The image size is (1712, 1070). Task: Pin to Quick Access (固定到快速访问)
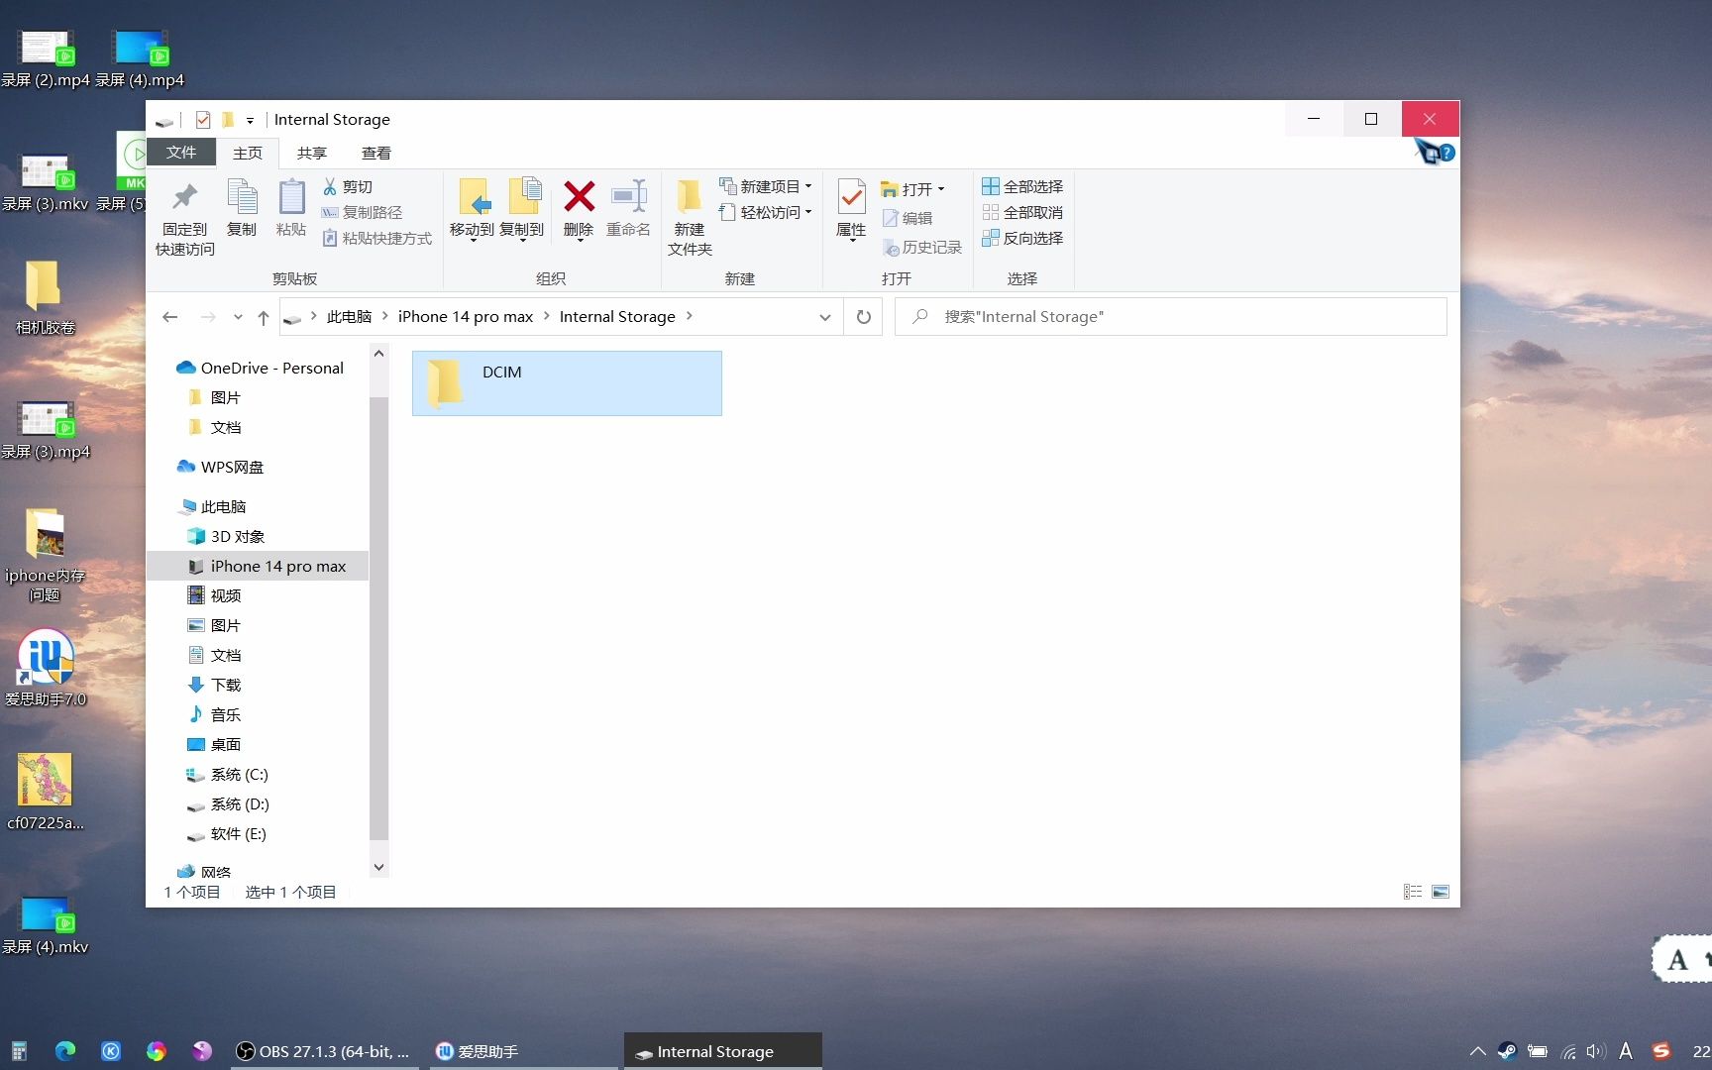coord(185,219)
